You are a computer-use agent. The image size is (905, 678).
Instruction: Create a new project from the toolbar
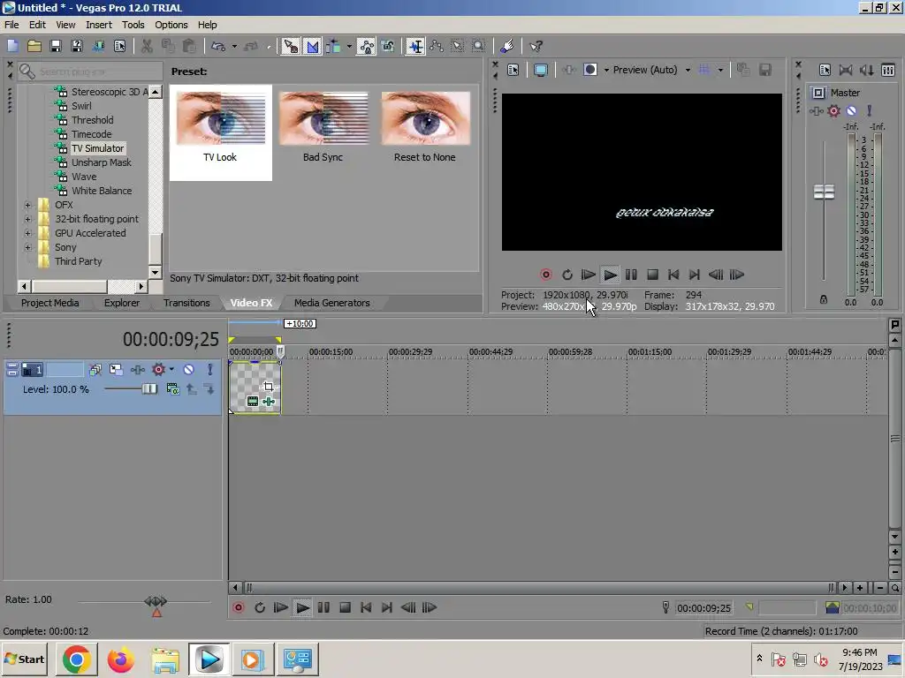click(12, 46)
